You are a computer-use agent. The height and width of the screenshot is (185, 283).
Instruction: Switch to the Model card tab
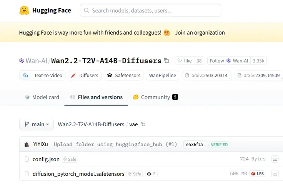(42, 97)
